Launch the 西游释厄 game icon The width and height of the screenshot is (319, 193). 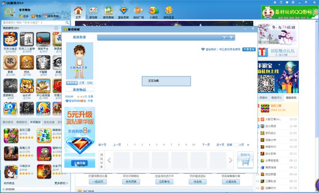point(10,86)
